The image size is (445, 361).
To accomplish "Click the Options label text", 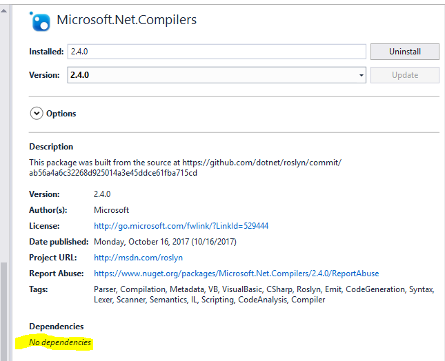I will pos(61,114).
